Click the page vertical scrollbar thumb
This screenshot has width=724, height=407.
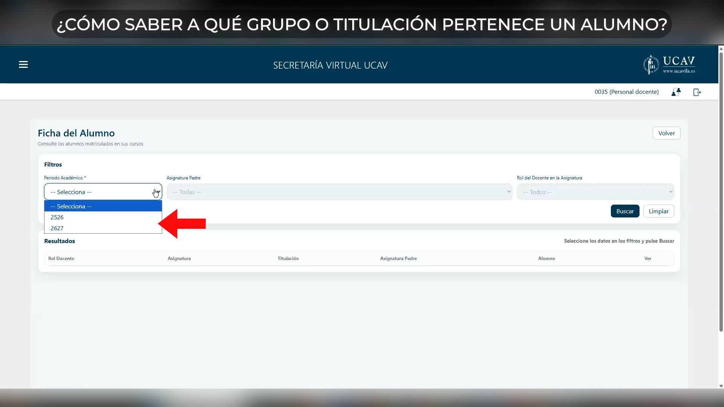pos(721,192)
